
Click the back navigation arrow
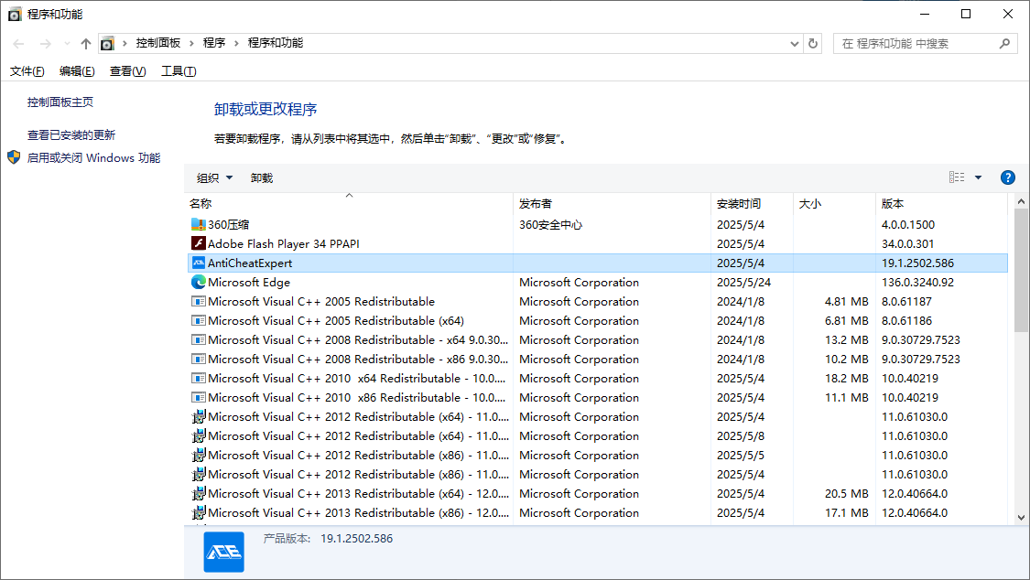[18, 43]
